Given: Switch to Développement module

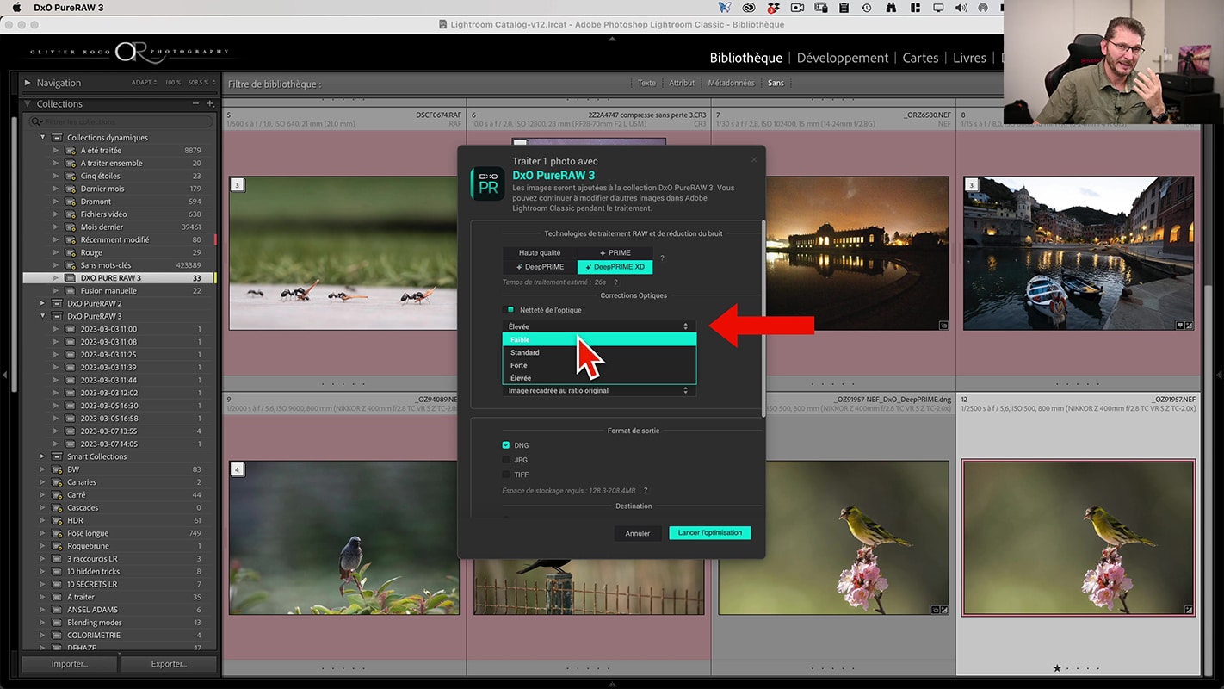Looking at the screenshot, I should coord(843,58).
